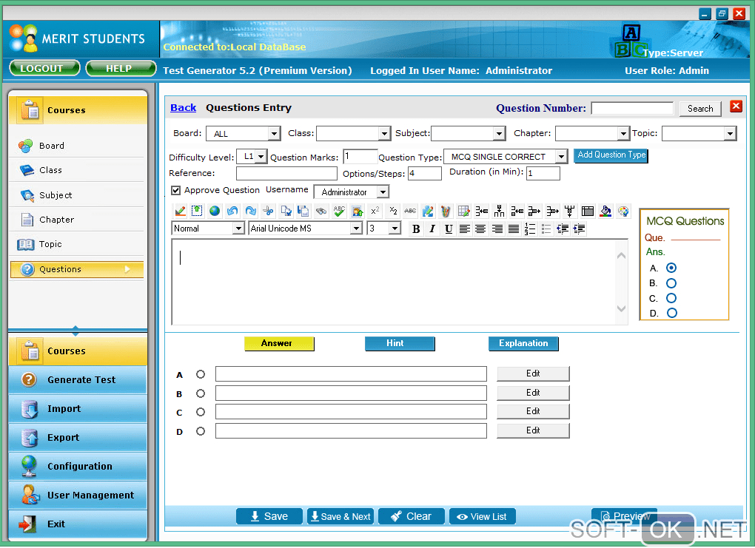Align text to the right
The image size is (755, 548).
[497, 229]
